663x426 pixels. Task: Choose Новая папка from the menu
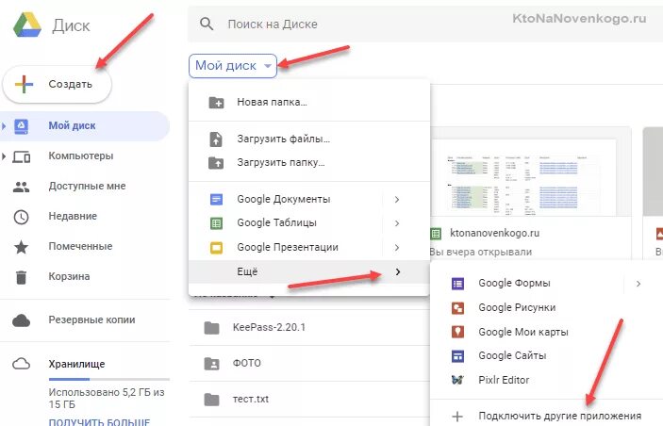pos(309,103)
